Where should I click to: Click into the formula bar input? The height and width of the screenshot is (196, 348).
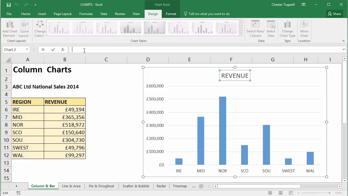click(205, 50)
